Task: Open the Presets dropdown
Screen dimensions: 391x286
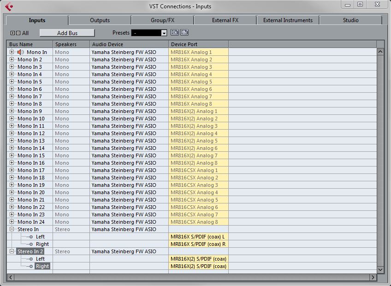Action: (x=164, y=33)
